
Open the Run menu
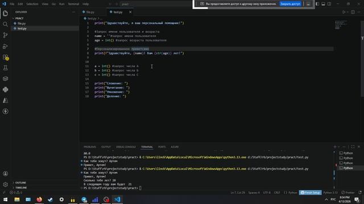[61, 4]
